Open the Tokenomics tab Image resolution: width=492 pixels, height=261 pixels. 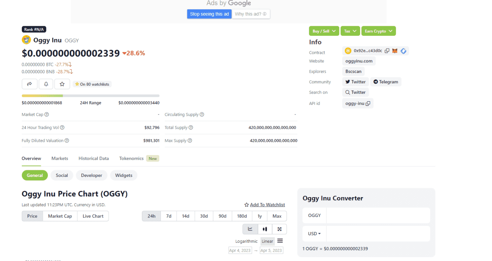point(132,159)
